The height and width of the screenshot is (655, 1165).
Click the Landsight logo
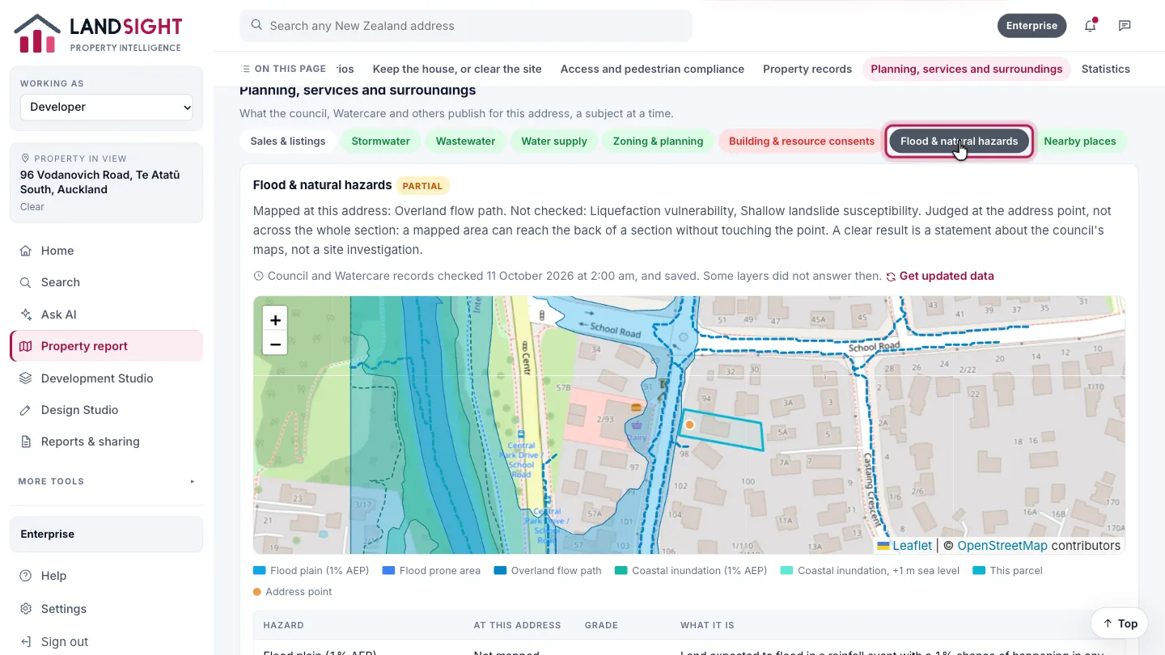tap(97, 33)
